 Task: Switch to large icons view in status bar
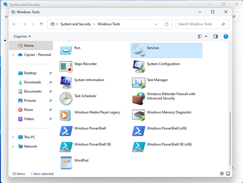(228, 174)
